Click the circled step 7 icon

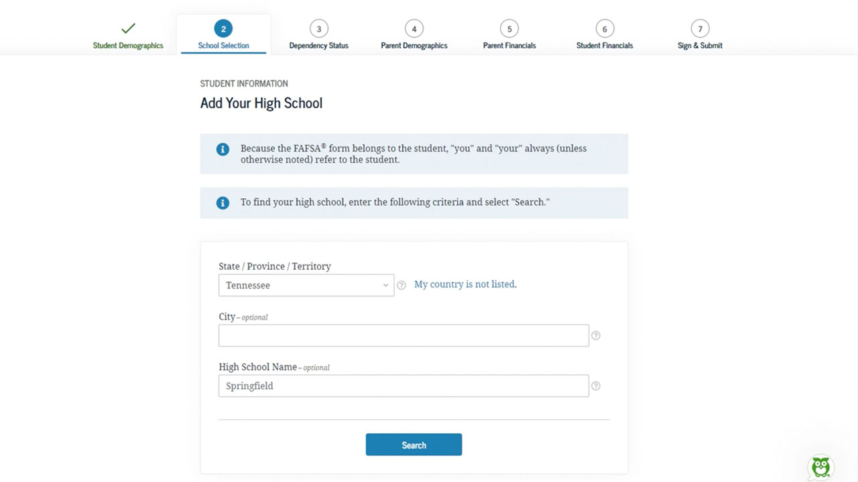click(x=699, y=29)
